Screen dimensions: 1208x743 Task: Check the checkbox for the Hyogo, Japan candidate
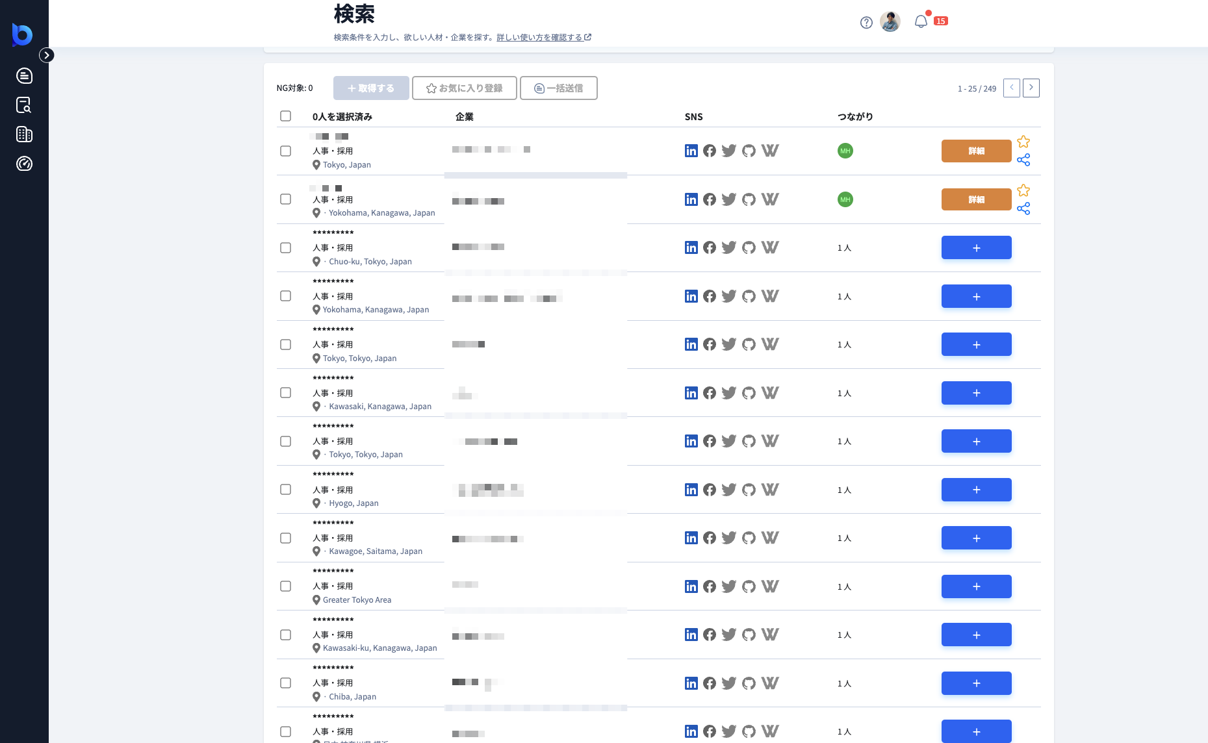285,490
